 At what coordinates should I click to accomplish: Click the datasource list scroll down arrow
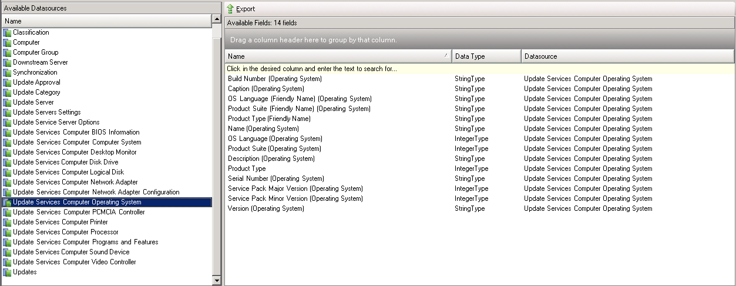(x=216, y=281)
